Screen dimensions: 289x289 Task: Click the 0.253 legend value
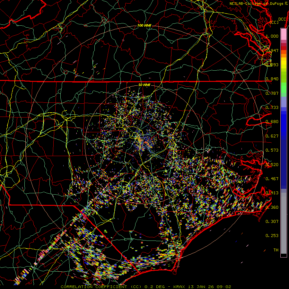tap(272, 236)
